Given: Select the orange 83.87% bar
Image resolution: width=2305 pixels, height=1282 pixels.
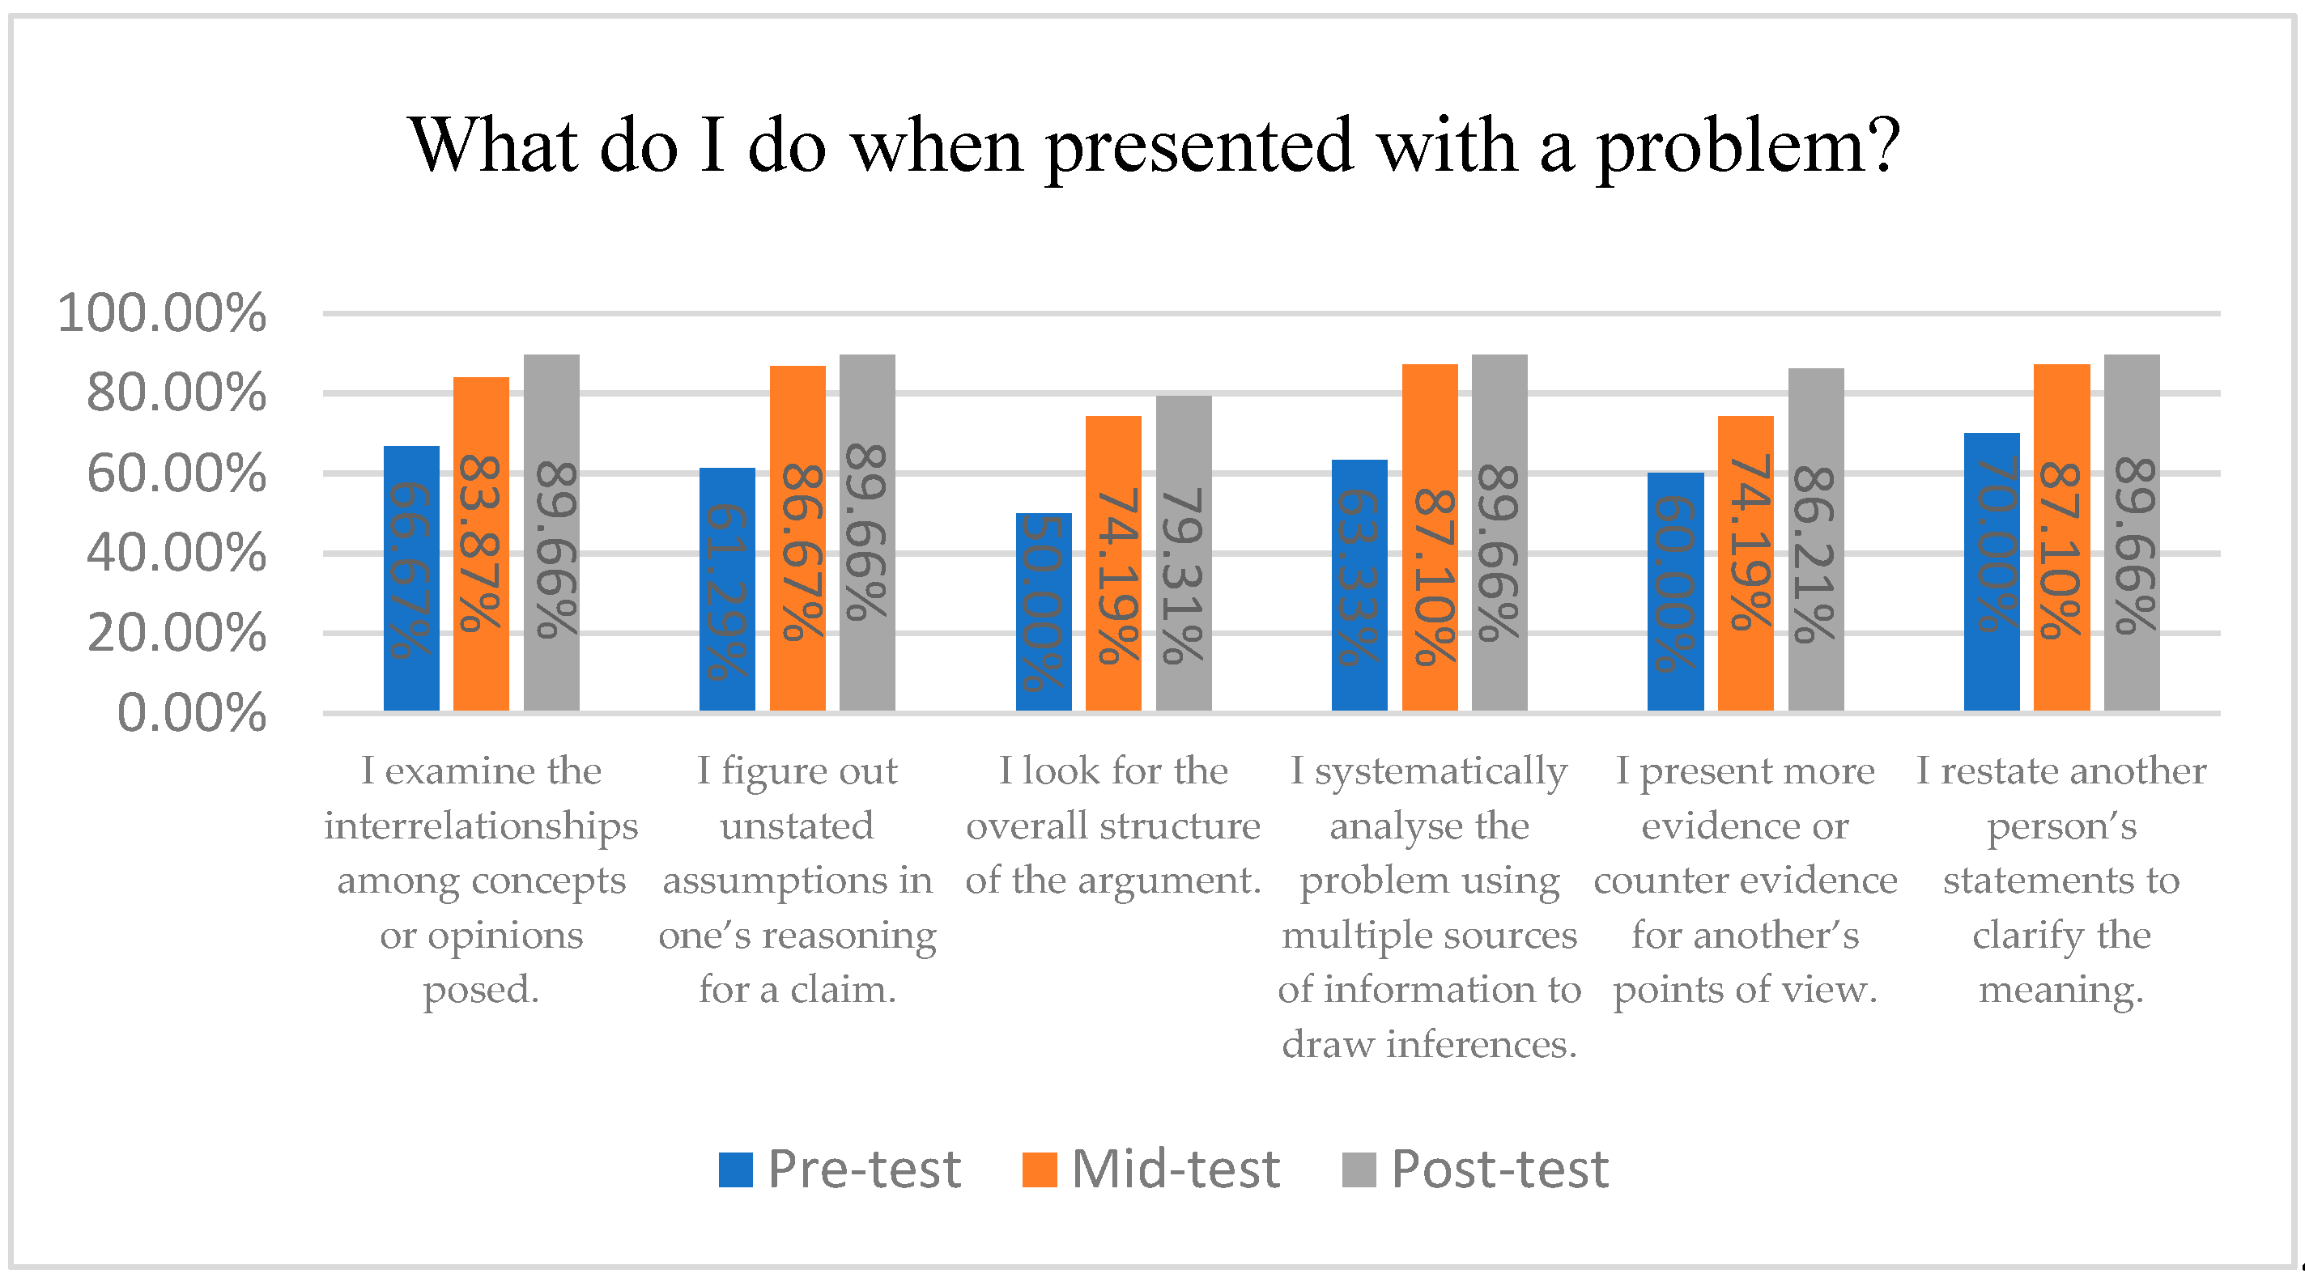Looking at the screenshot, I should coord(482,544).
